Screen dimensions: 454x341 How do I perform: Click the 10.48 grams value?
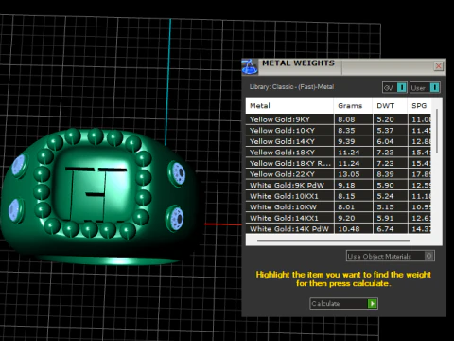(x=349, y=229)
